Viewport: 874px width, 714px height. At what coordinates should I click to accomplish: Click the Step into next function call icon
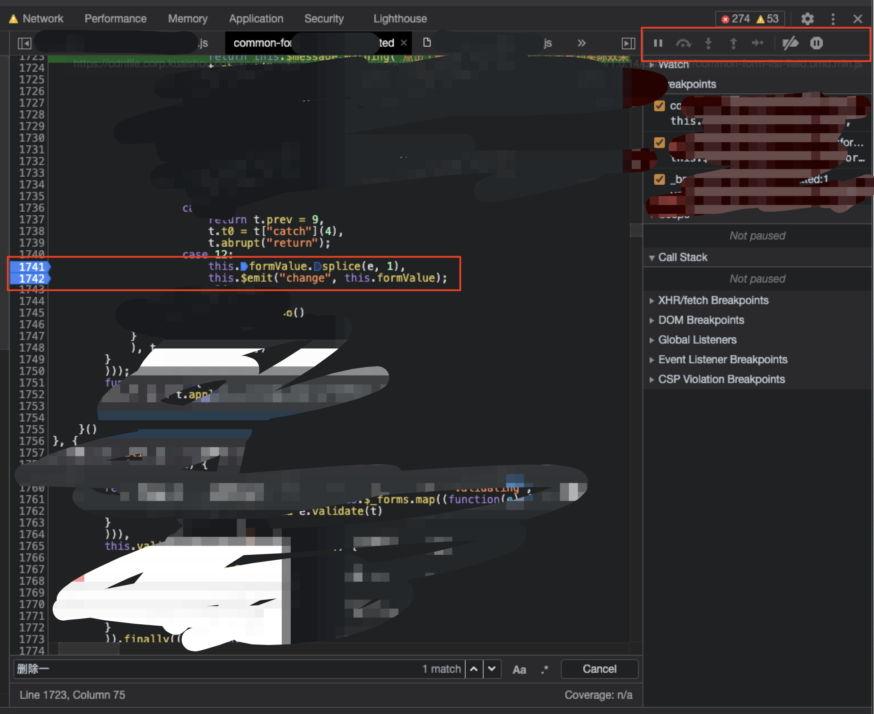pos(708,43)
